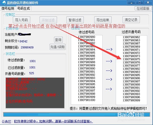This screenshot has width=153, height=125.
Task: Click the blue leopard app icon in title bar
Action: [x=4, y=3]
